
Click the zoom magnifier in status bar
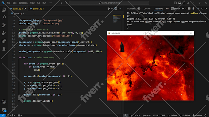126,115
